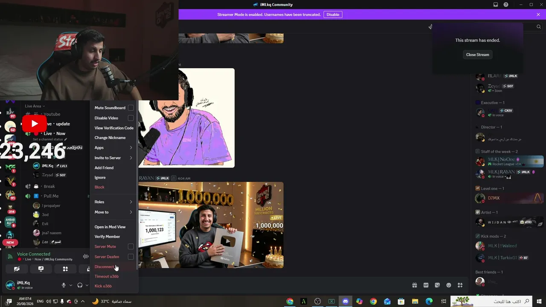Deafen with the headphones button
Screen dimensions: 546x307
[80, 285]
